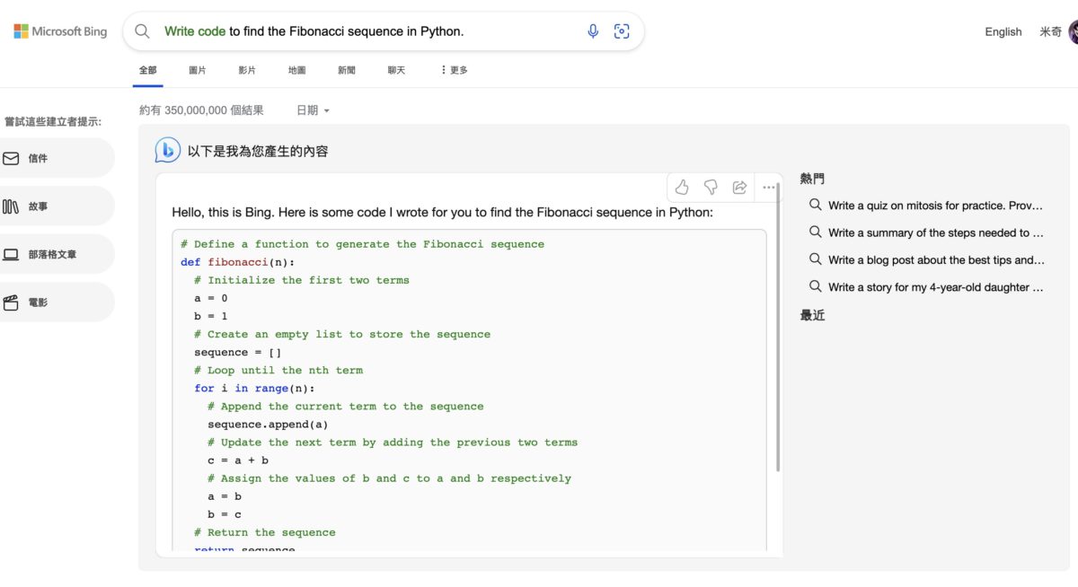The height and width of the screenshot is (587, 1078).
Task: Give the Bing answer a thumbs down
Action: [x=711, y=187]
